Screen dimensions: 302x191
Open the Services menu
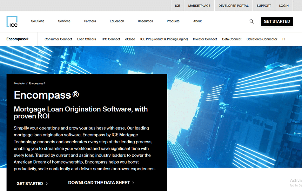pos(64,21)
